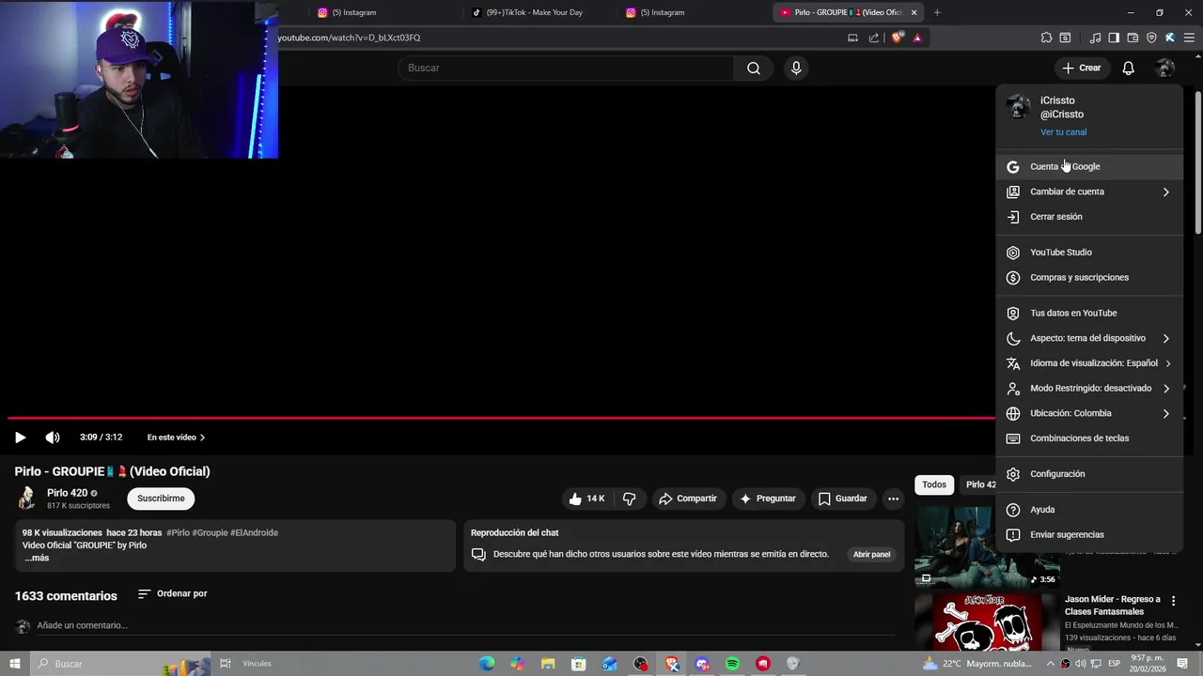
Task: Click the Enviar sugerencias feedback icon
Action: [x=1013, y=535]
